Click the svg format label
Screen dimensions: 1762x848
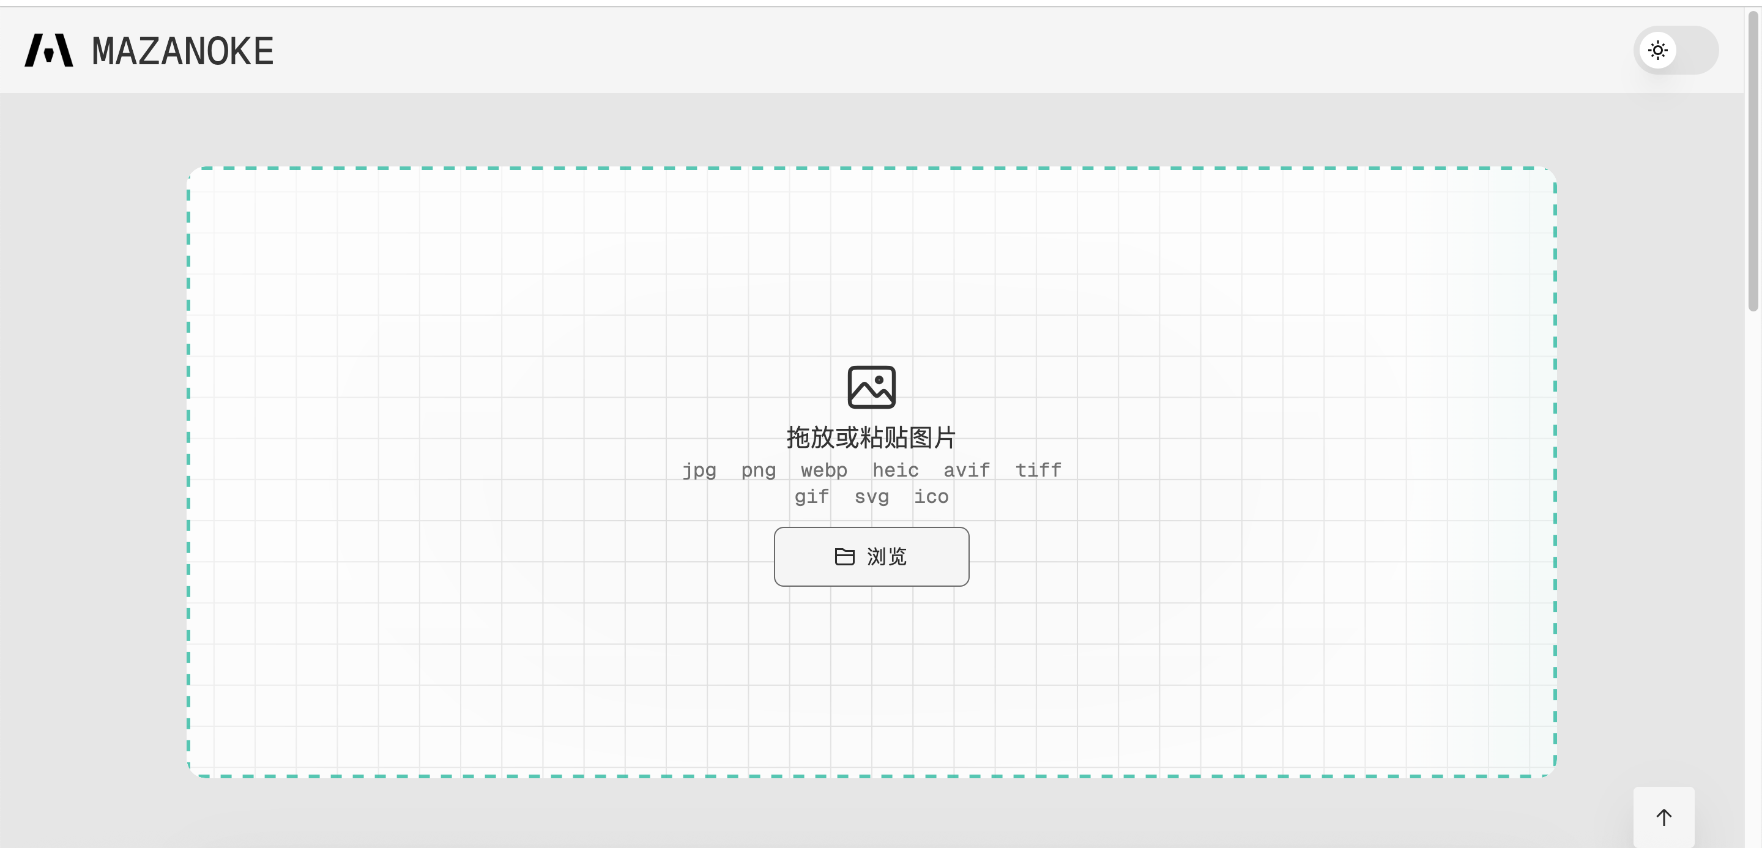(x=871, y=496)
